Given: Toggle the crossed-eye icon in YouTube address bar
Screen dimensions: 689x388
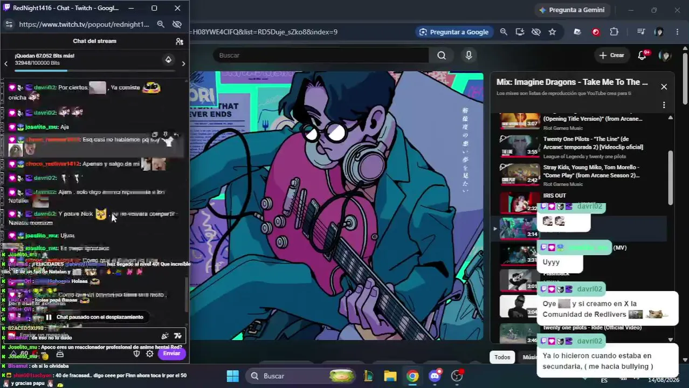Looking at the screenshot, I should pos(536,32).
